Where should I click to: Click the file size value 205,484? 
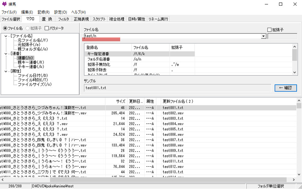click(118, 113)
